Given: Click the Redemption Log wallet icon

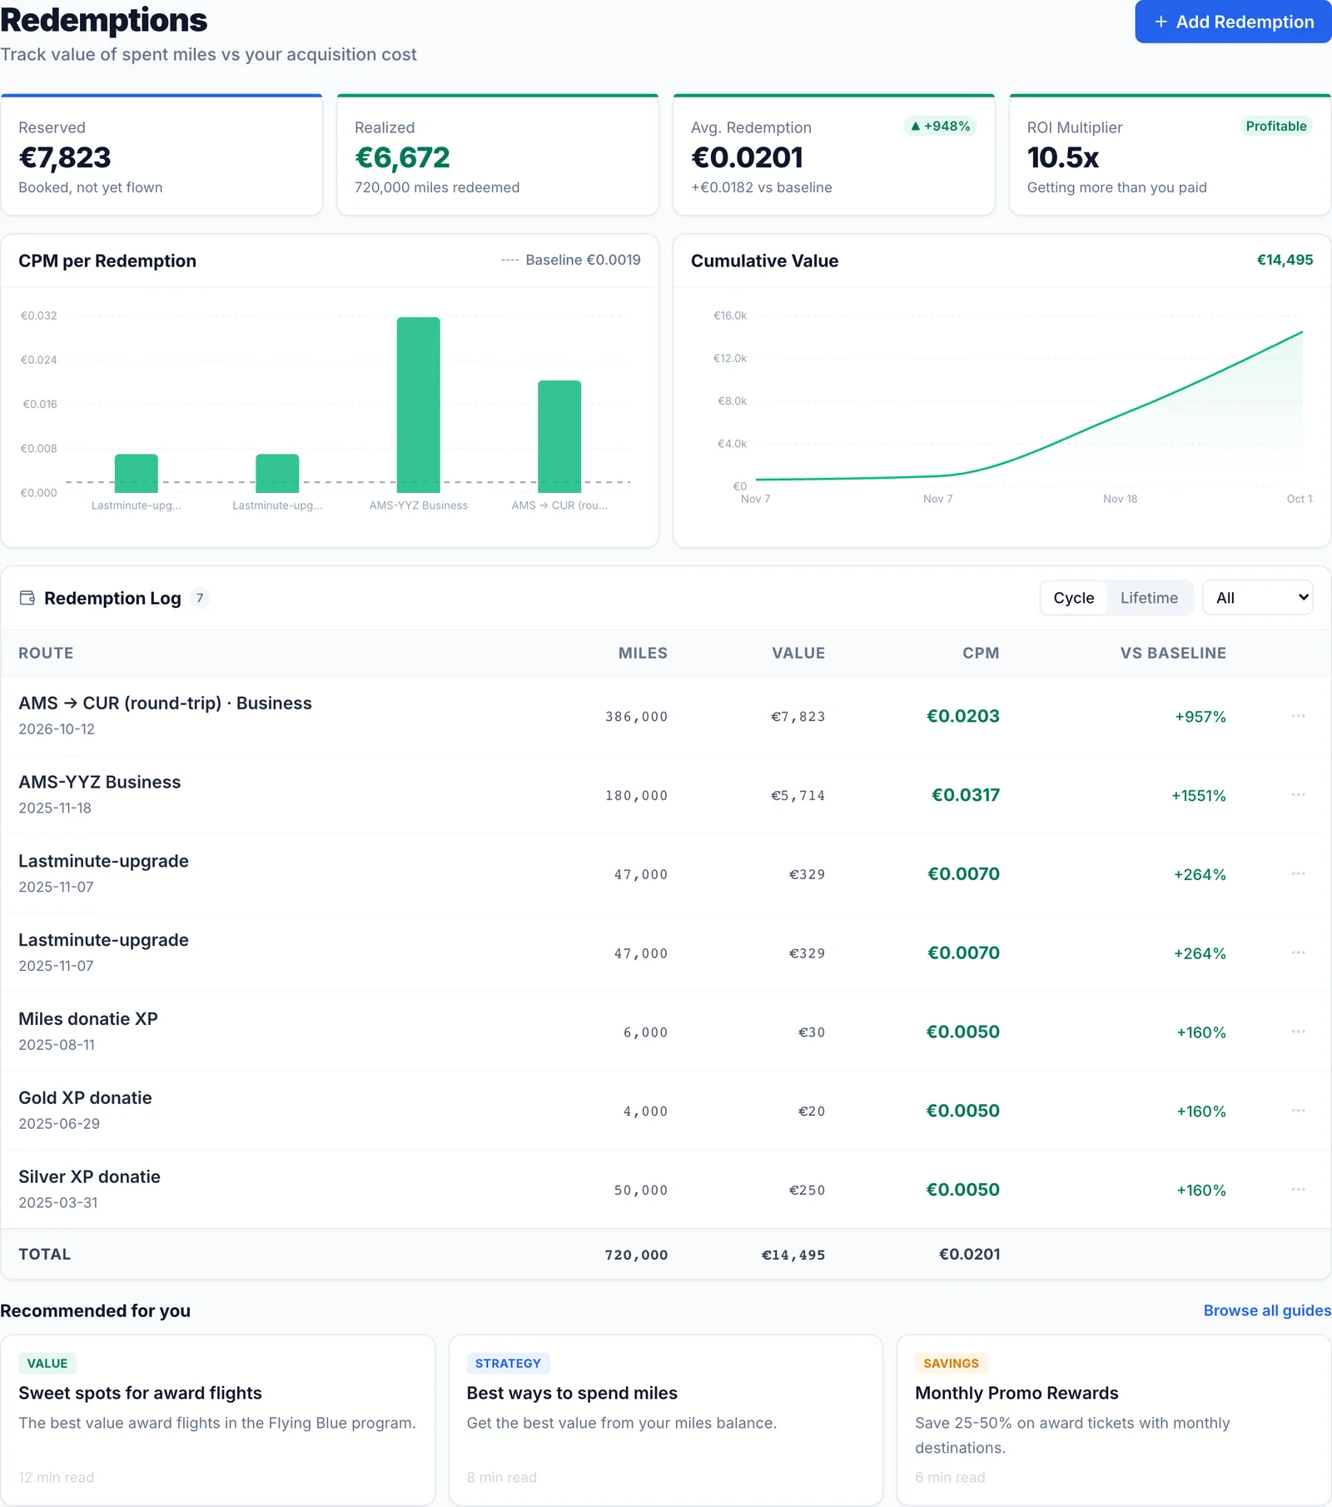Looking at the screenshot, I should (27, 598).
